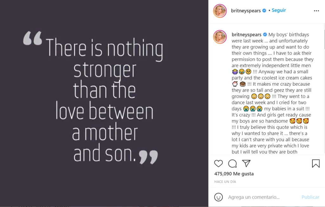Screen dimensions: 325x207
Task: Like the post with the heart icon
Action: [x=218, y=164]
